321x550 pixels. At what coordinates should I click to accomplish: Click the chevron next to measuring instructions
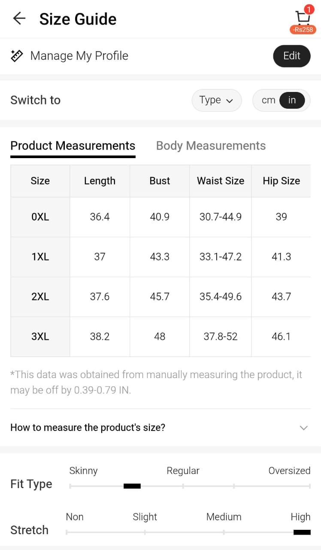(304, 428)
